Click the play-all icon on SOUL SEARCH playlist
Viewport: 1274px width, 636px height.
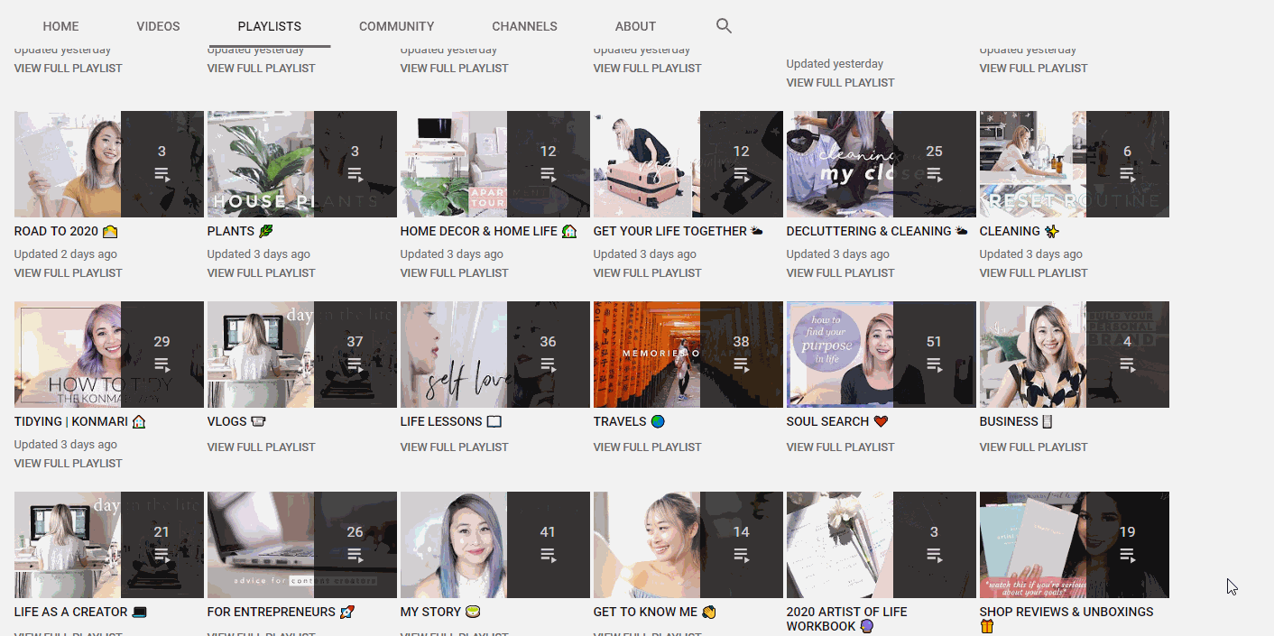[x=935, y=364]
